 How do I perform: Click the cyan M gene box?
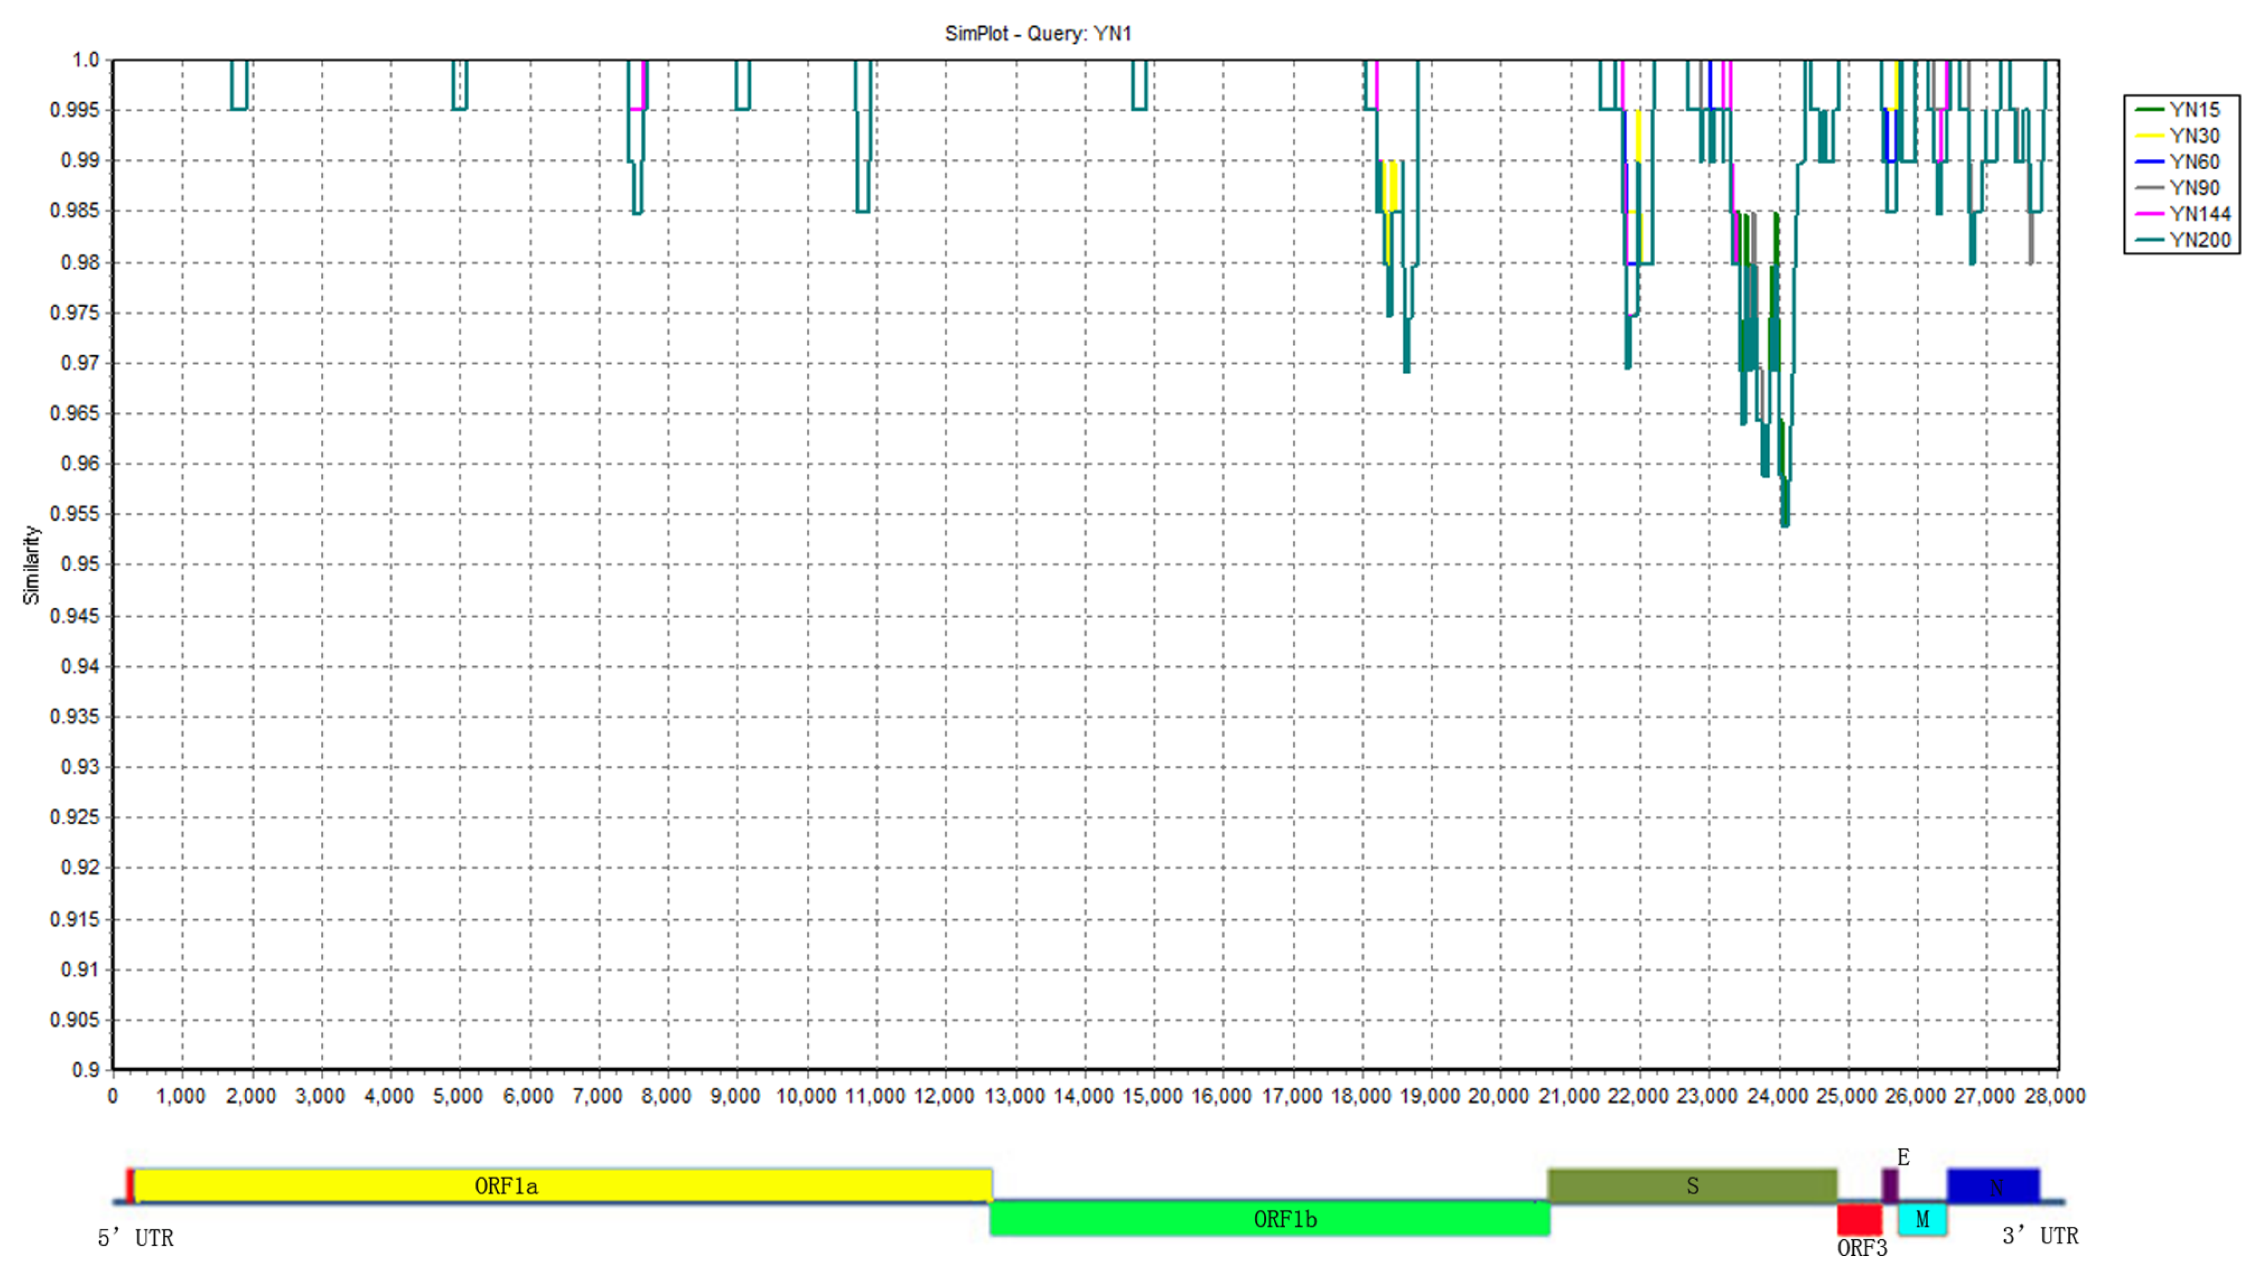(x=1922, y=1220)
